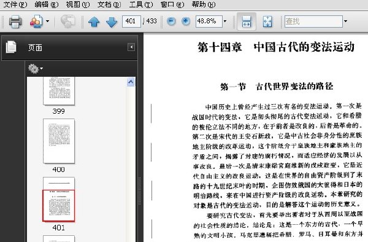Open the 工具 menu

pyautogui.click(x=141, y=4)
